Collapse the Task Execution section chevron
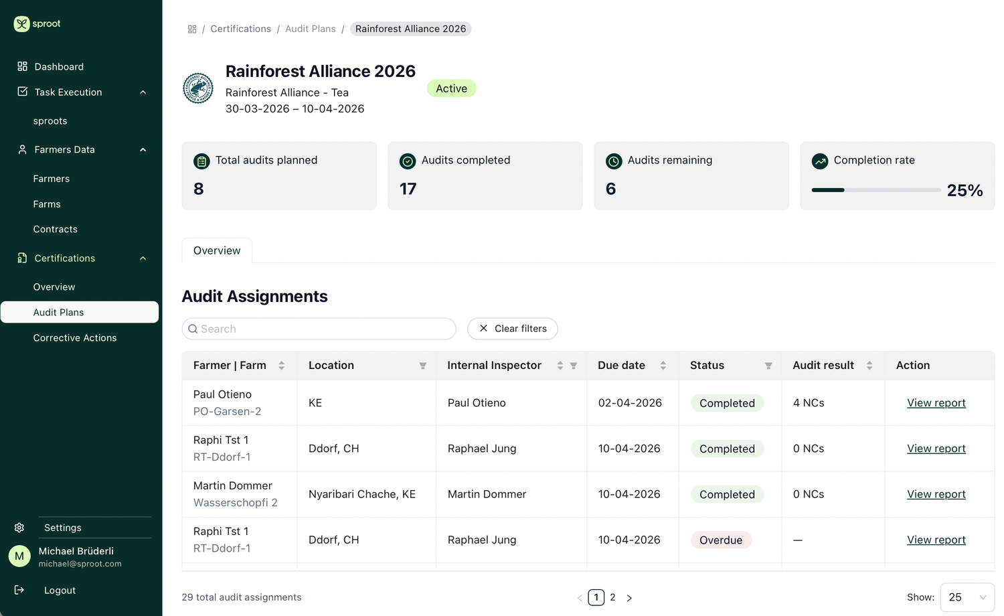1004x616 pixels. (143, 92)
